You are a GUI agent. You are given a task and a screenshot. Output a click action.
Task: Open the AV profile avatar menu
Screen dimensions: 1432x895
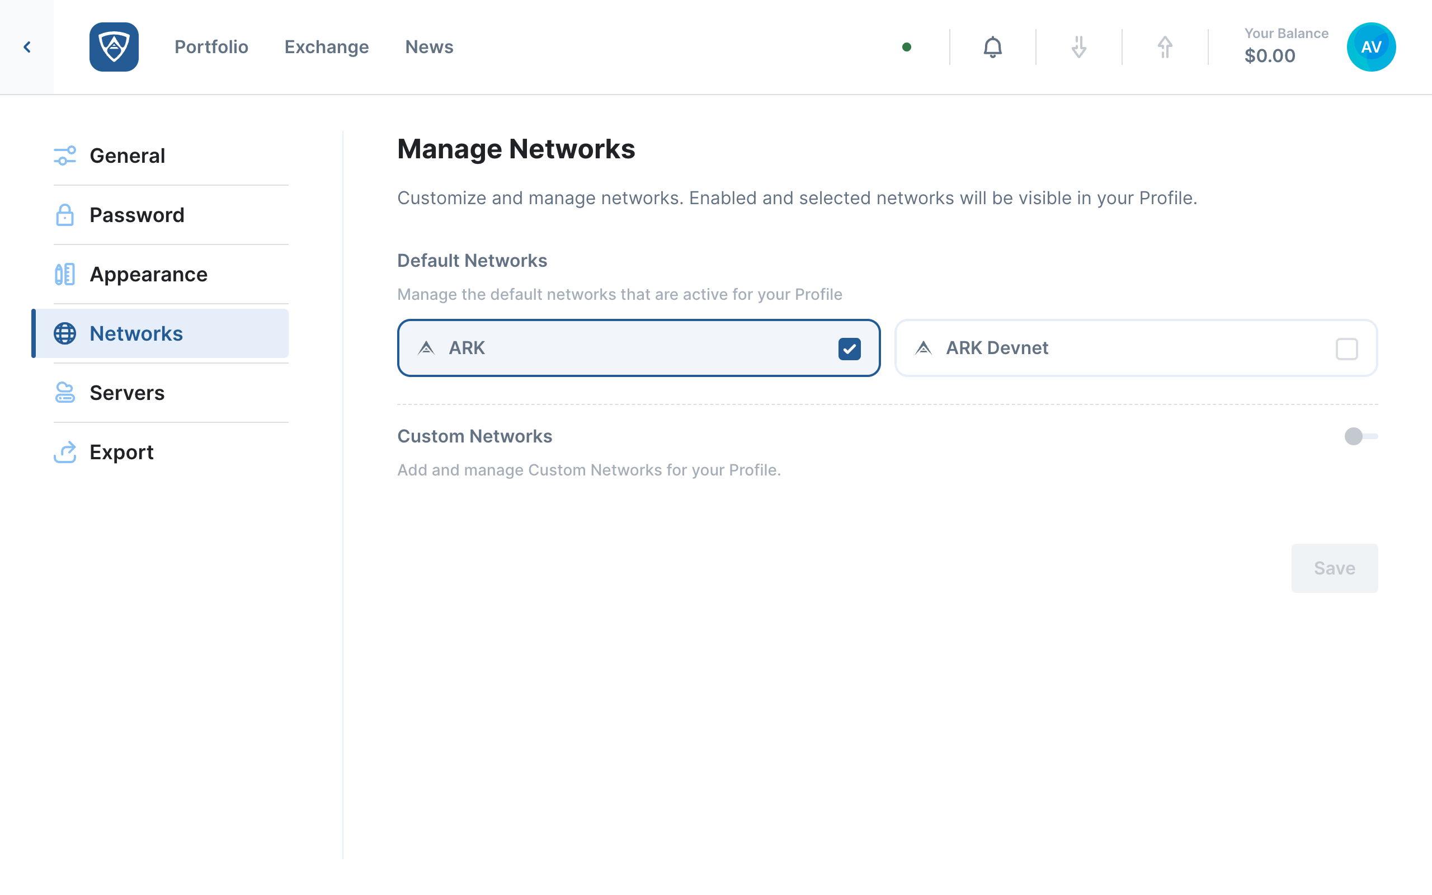1371,47
